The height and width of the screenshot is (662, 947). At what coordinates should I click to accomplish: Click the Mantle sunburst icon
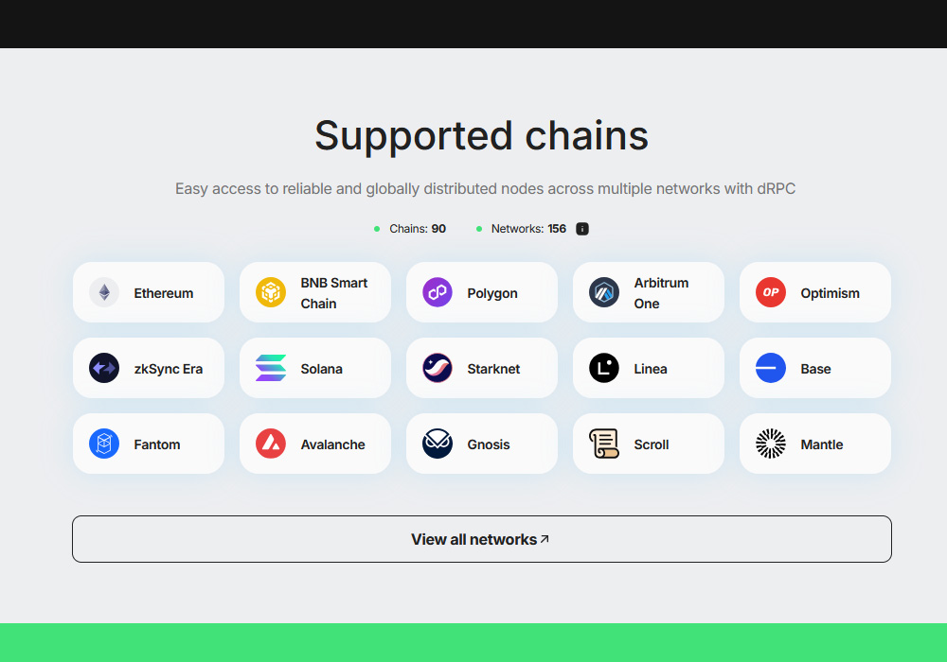pyautogui.click(x=771, y=444)
